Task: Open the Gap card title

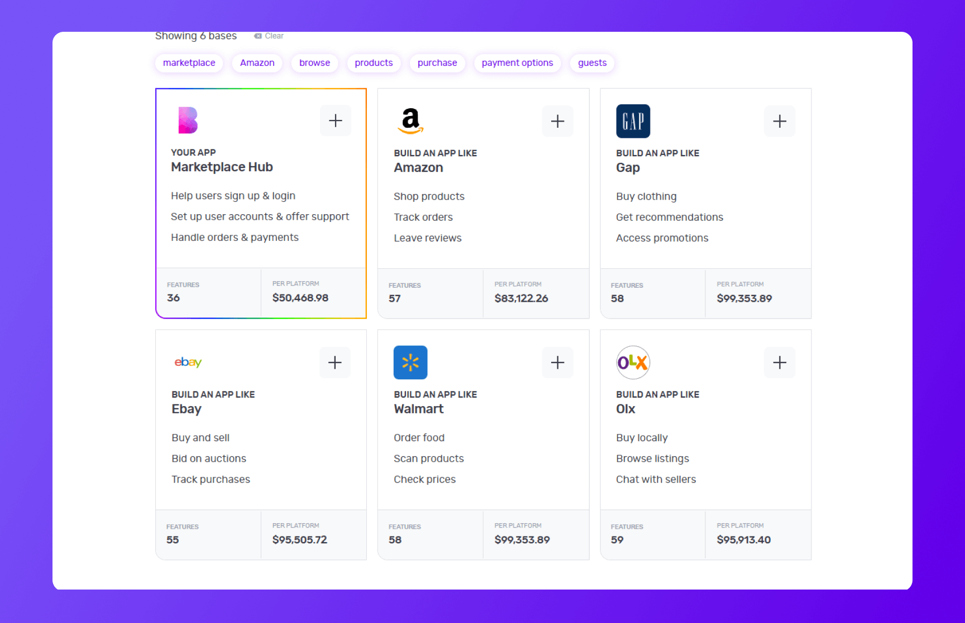Action: [x=628, y=168]
